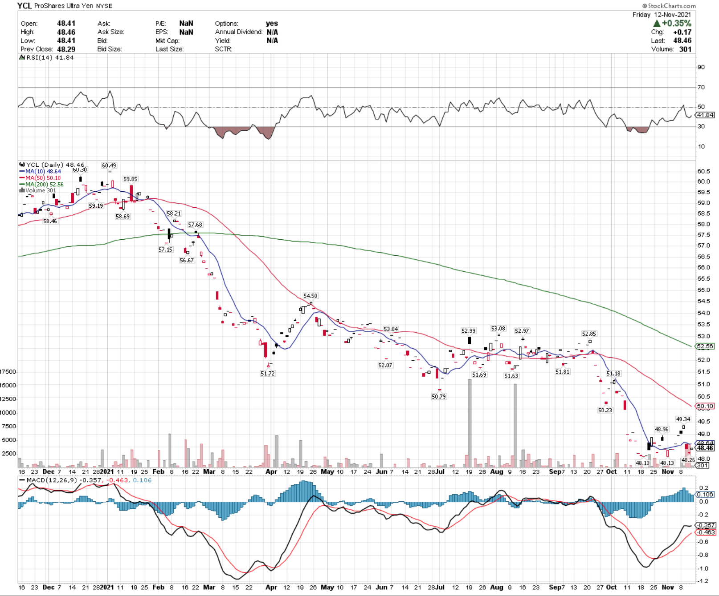Image resolution: width=719 pixels, height=596 pixels.
Task: Click the candlestick icon before YCL (Daily)
Action: point(22,165)
